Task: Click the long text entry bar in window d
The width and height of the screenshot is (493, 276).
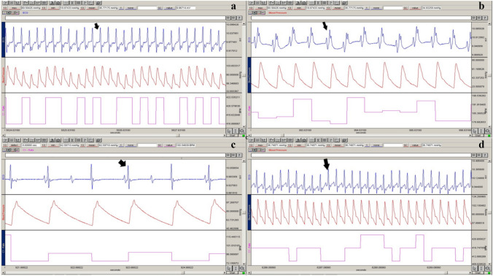Action: [x=361, y=155]
